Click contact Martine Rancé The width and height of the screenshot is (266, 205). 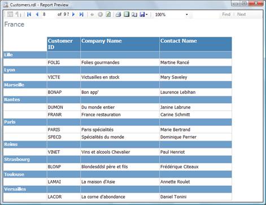(x=175, y=63)
